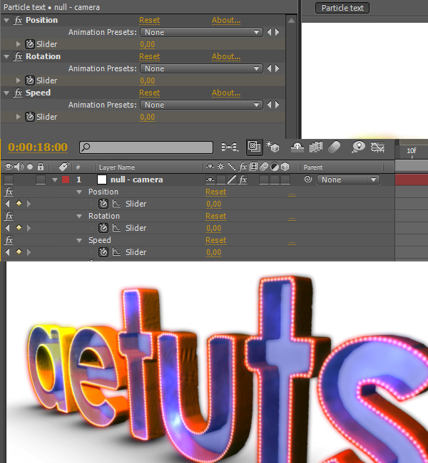
Task: Toggle fx switch for Speed effect in Effect Controls
Action: click(x=18, y=93)
